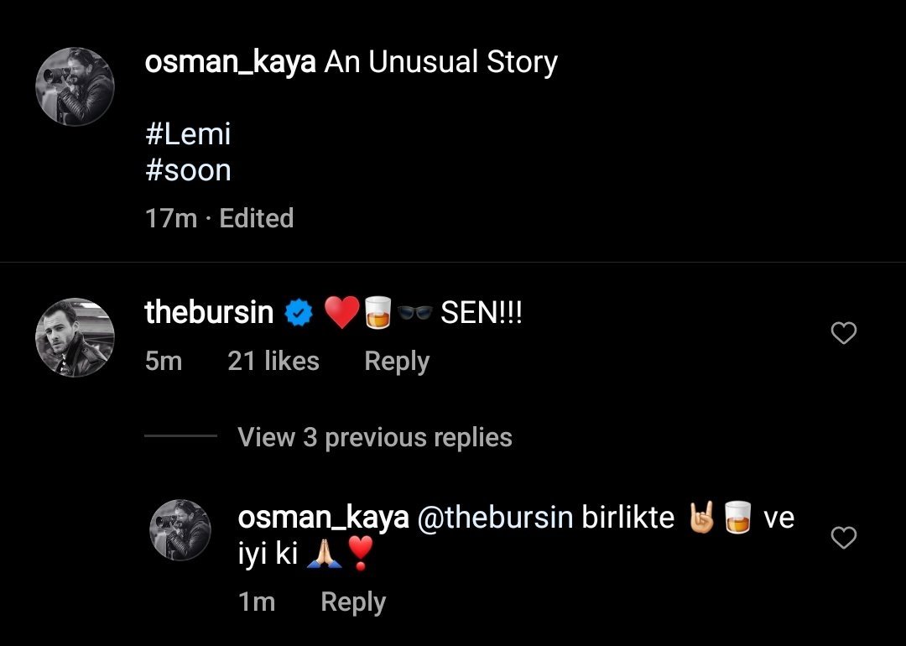Open thebursin's profile avatar
The width and height of the screenshot is (906, 646).
[75, 337]
